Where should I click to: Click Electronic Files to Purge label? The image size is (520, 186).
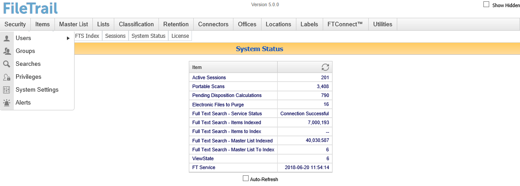tap(218, 105)
